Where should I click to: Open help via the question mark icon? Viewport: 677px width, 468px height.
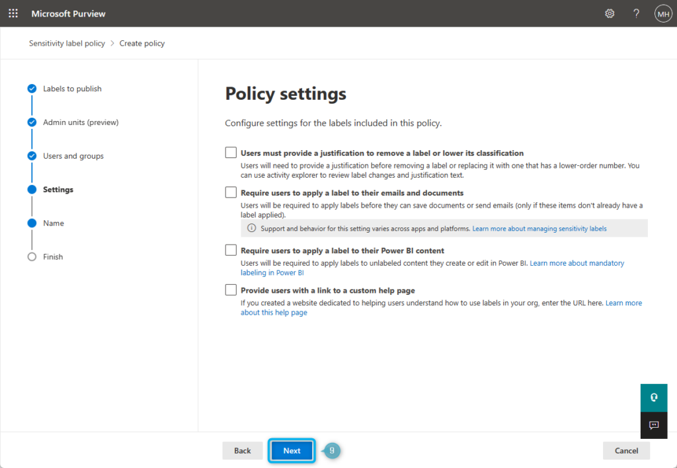tap(636, 13)
